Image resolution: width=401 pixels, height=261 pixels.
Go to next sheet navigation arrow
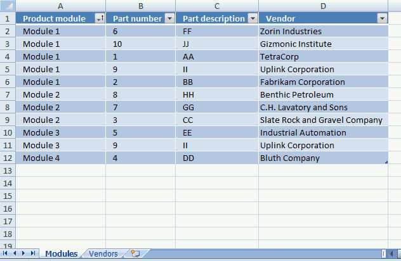pyautogui.click(x=23, y=253)
